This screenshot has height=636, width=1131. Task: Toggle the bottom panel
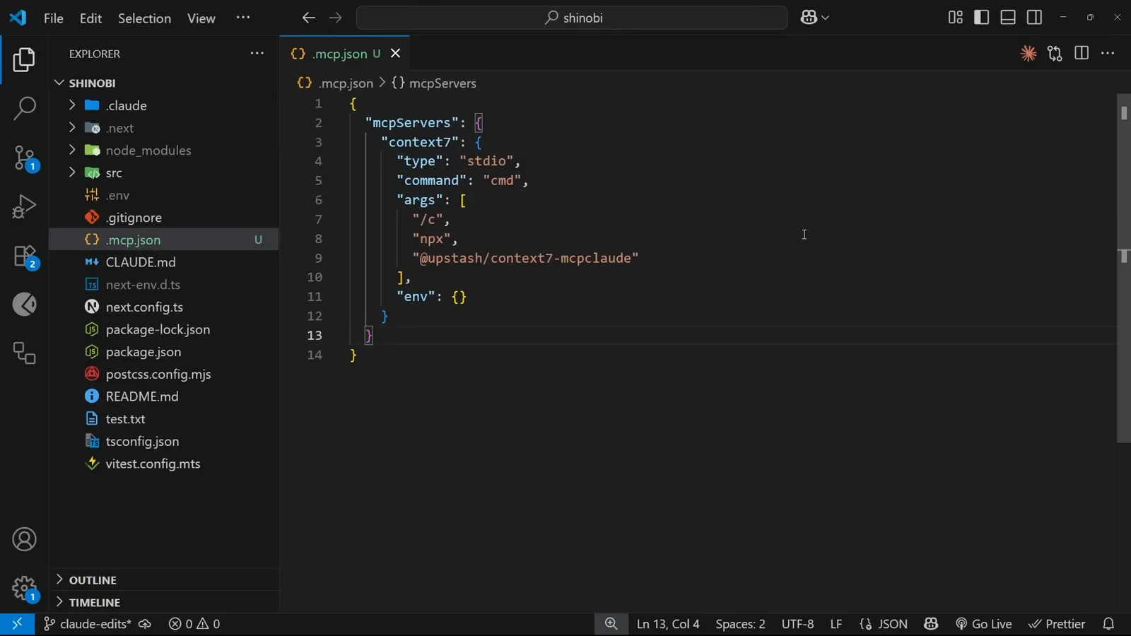(1008, 18)
